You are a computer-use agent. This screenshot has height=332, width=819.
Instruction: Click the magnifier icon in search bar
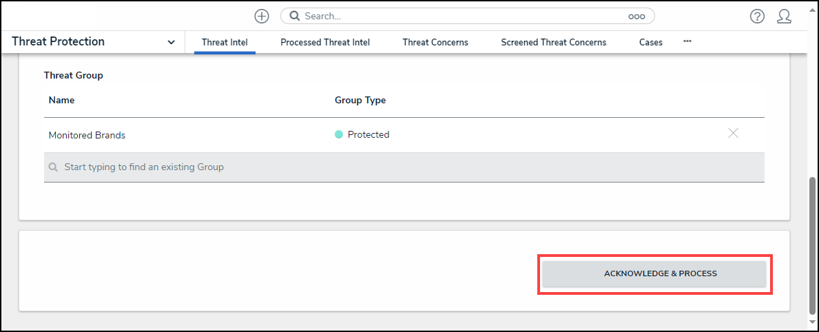click(x=294, y=16)
